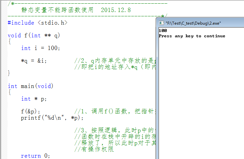
Task: Click the line "#include <stdio.h>"
Action: [x=38, y=23]
